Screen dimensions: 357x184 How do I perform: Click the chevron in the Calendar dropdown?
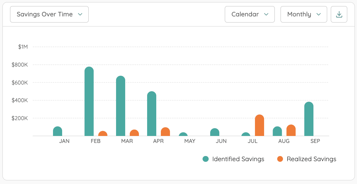click(x=266, y=14)
